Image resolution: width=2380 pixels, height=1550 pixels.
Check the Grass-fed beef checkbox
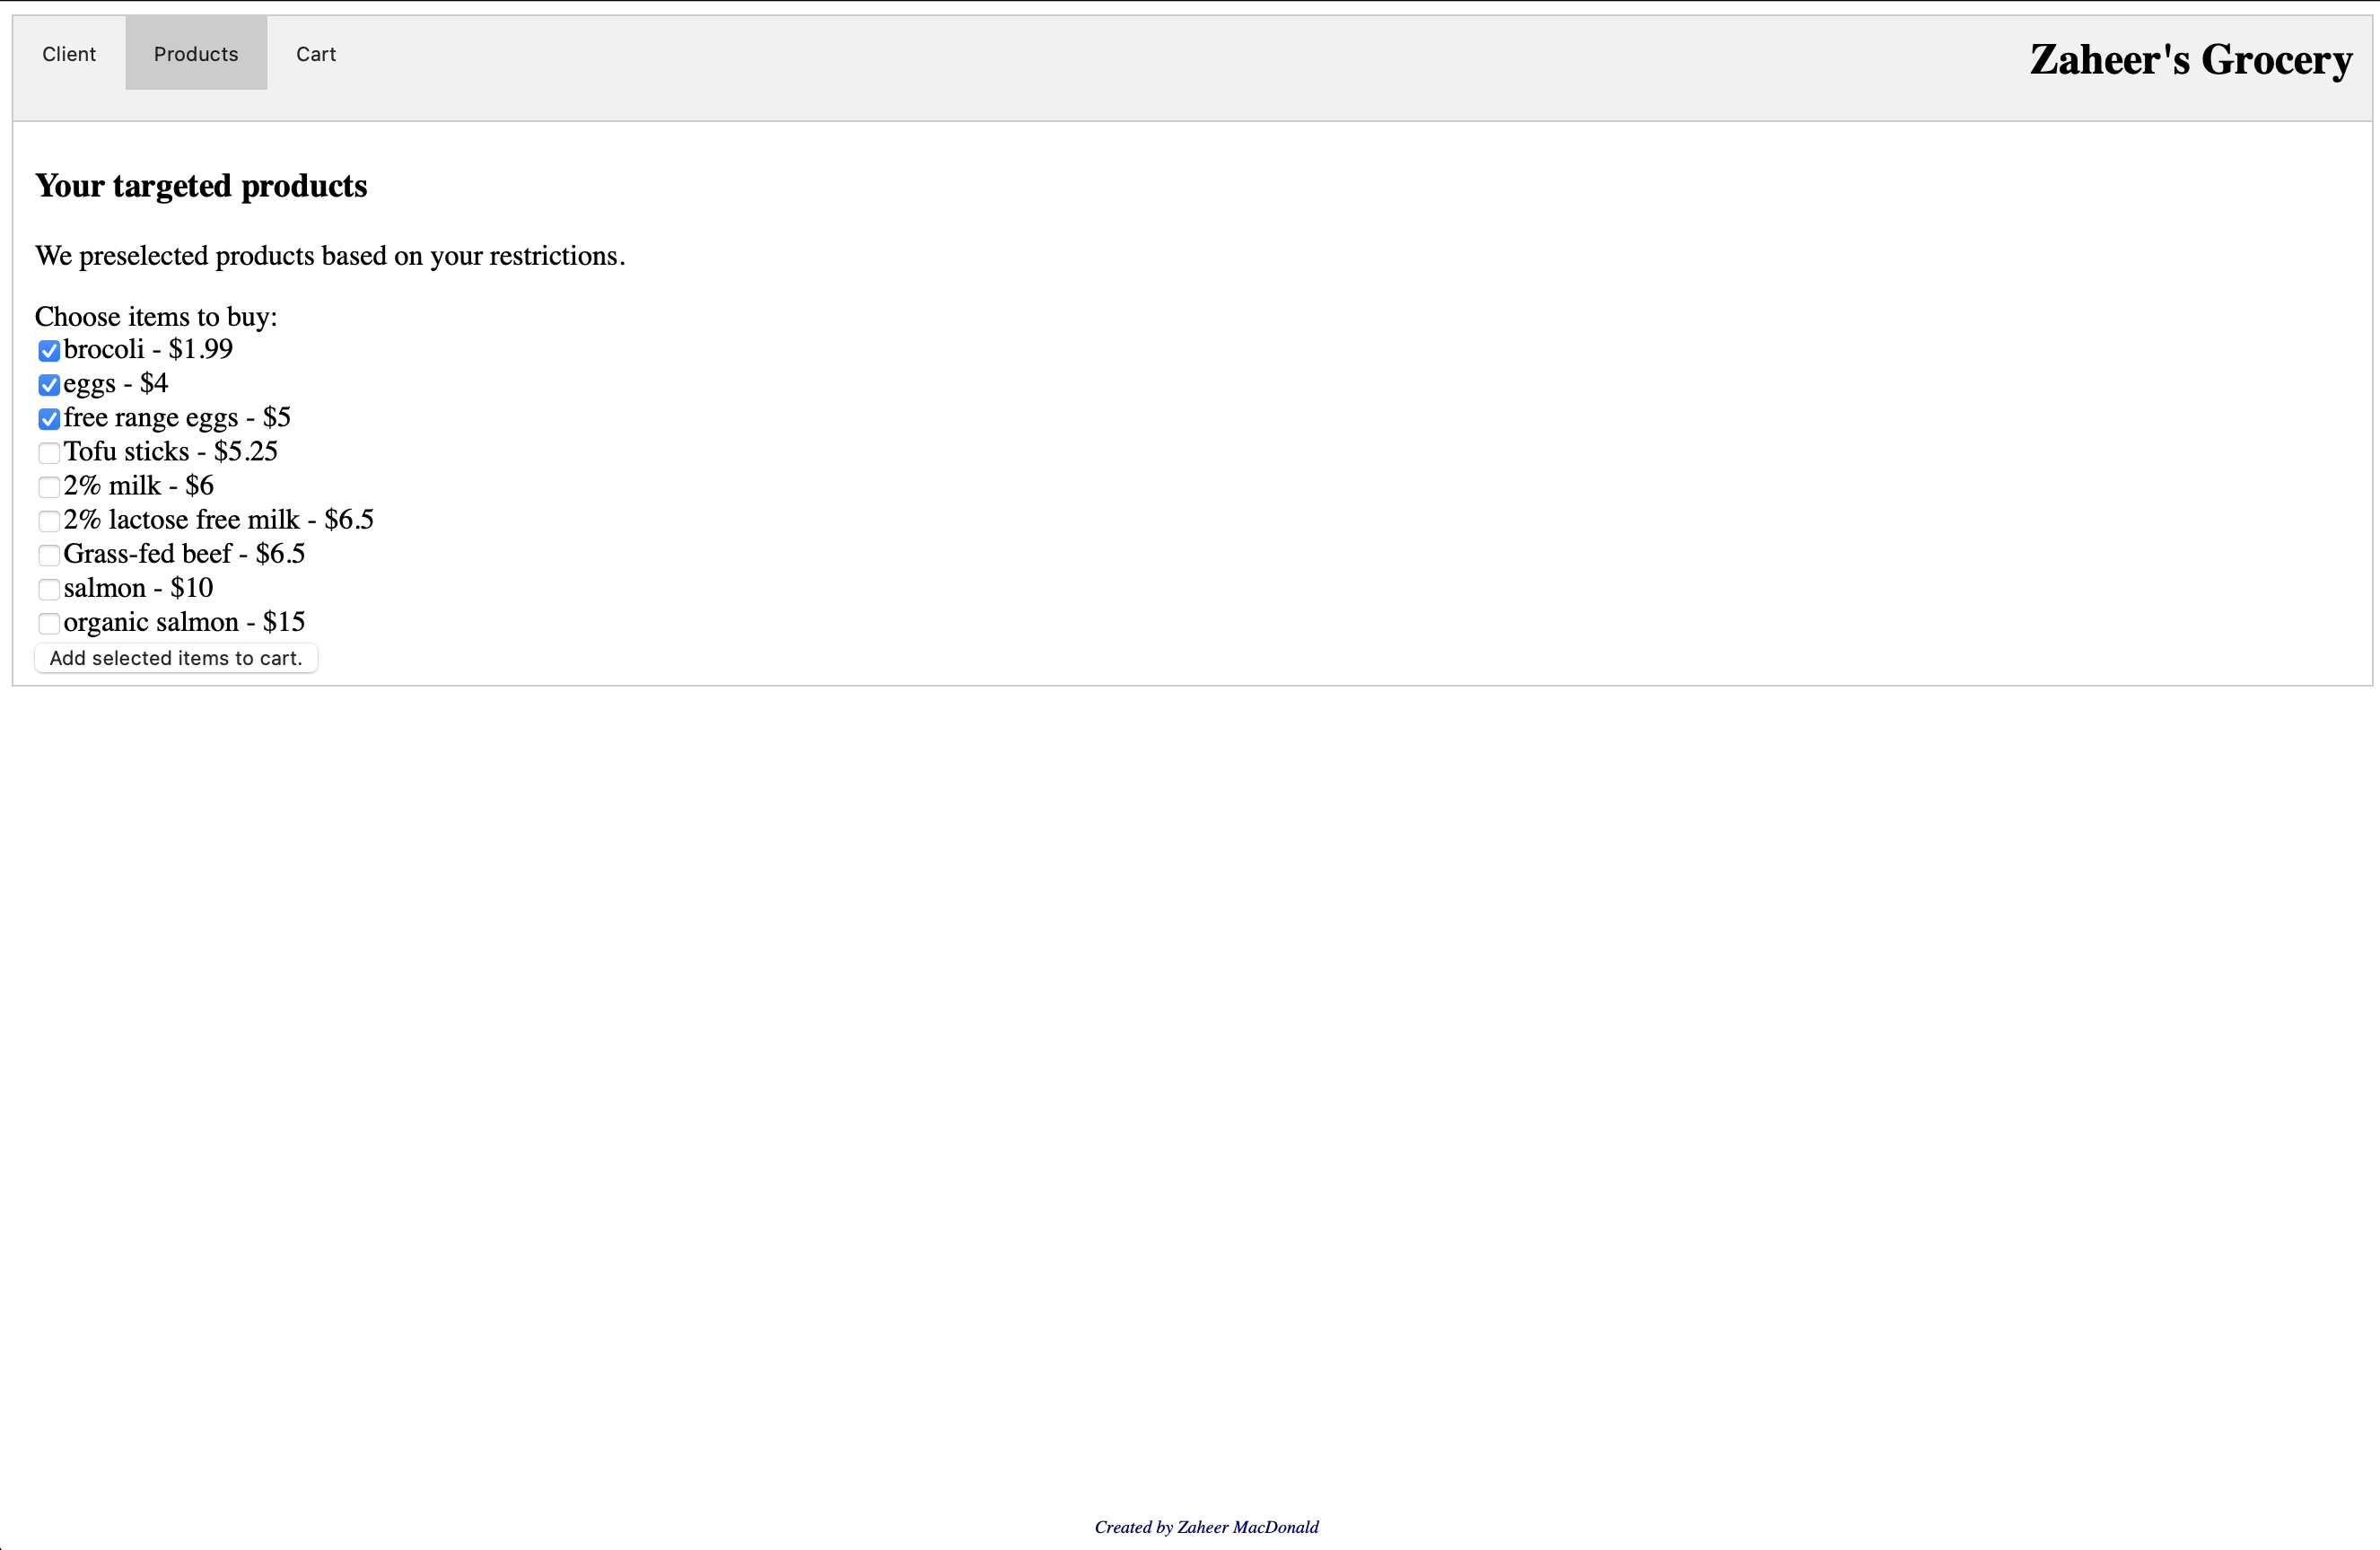48,555
